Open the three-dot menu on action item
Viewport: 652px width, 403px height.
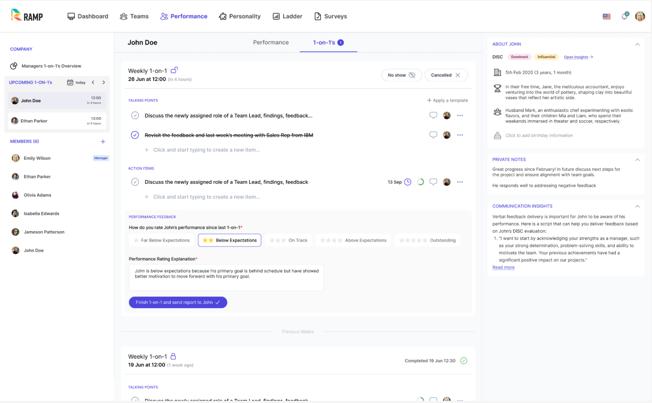[460, 182]
